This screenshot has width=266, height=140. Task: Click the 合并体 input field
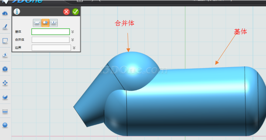pyautogui.click(x=51, y=40)
